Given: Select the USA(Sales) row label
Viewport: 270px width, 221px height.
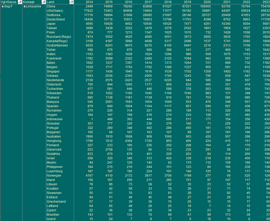Looking at the screenshot, I should [55, 11].
